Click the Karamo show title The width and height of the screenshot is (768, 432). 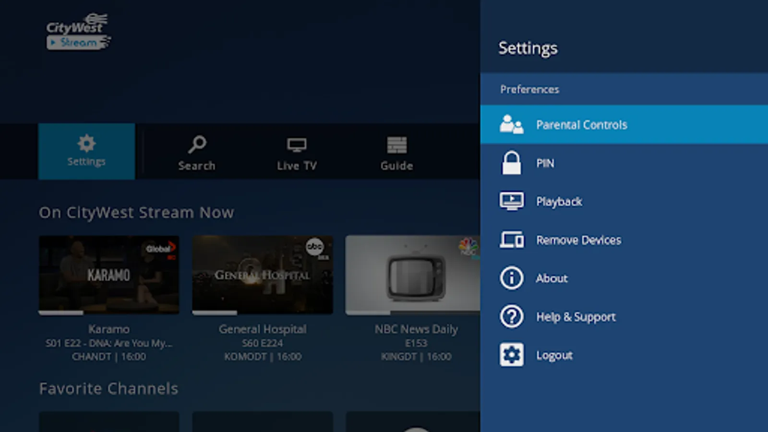109,329
